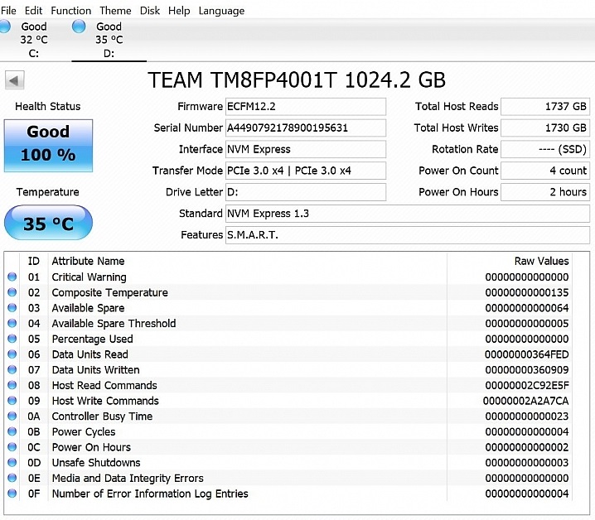
Task: Click raw value 0000000000135
Action: [527, 293]
